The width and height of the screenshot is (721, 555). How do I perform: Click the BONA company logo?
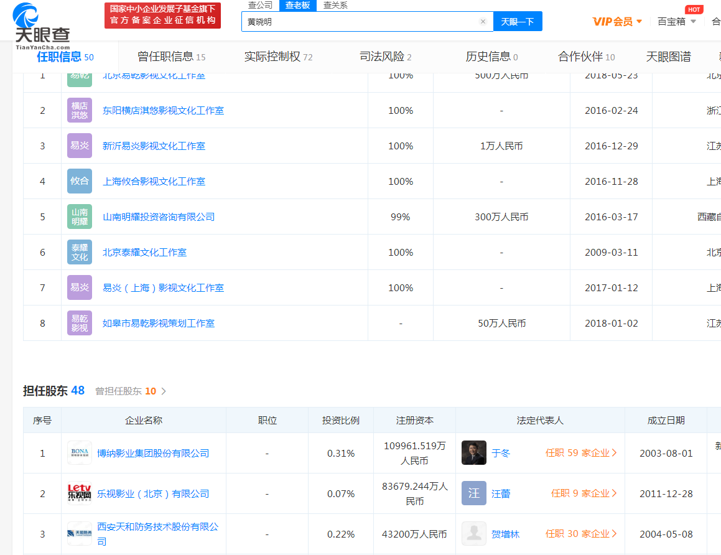point(80,453)
